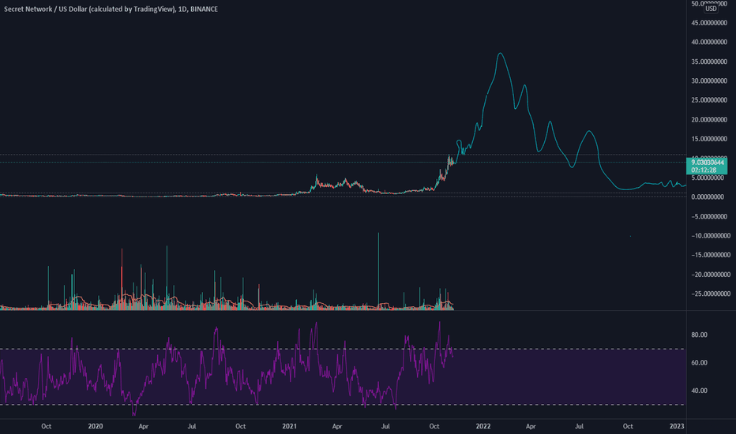Click the RSI 40.00 scale label

[699, 391]
